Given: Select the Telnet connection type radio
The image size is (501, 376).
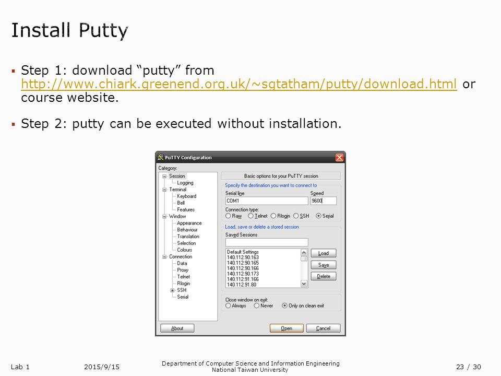Looking at the screenshot, I should tap(257, 216).
